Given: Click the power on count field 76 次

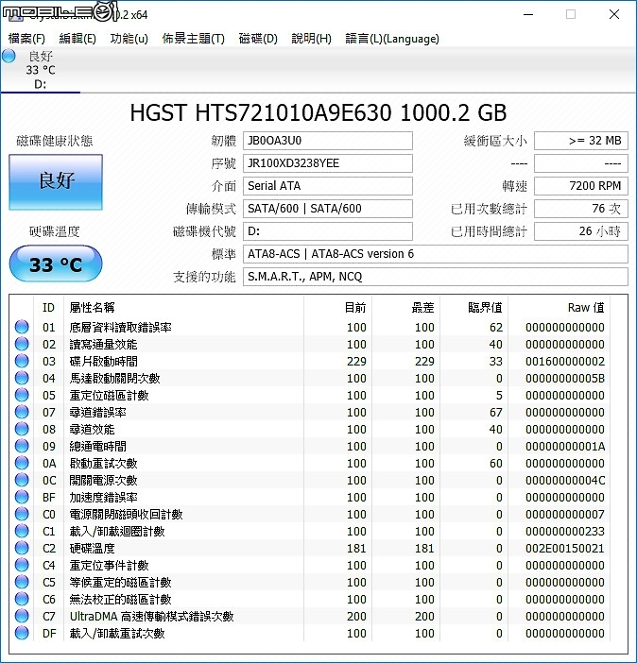Looking at the screenshot, I should click(581, 209).
